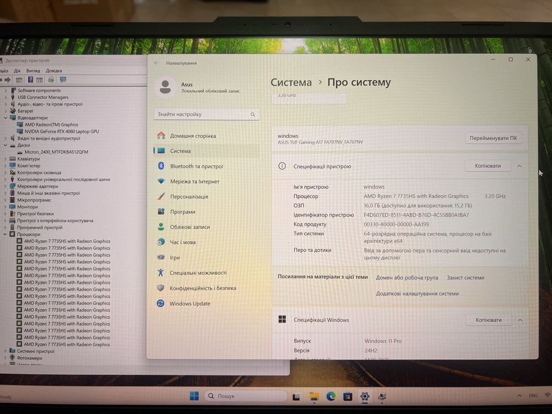This screenshot has width=552, height=414.
Task: Open Захист системи link
Action: [x=465, y=278]
